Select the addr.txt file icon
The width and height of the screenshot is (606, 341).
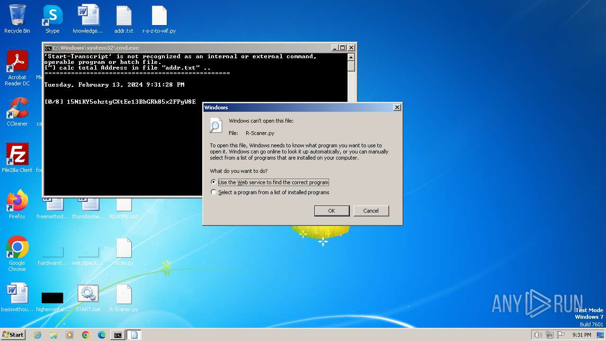pos(124,19)
